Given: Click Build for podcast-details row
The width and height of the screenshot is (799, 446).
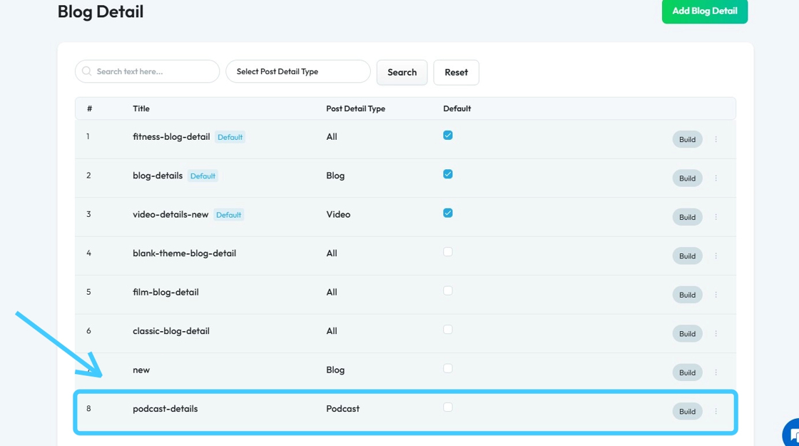Looking at the screenshot, I should pyautogui.click(x=687, y=411).
